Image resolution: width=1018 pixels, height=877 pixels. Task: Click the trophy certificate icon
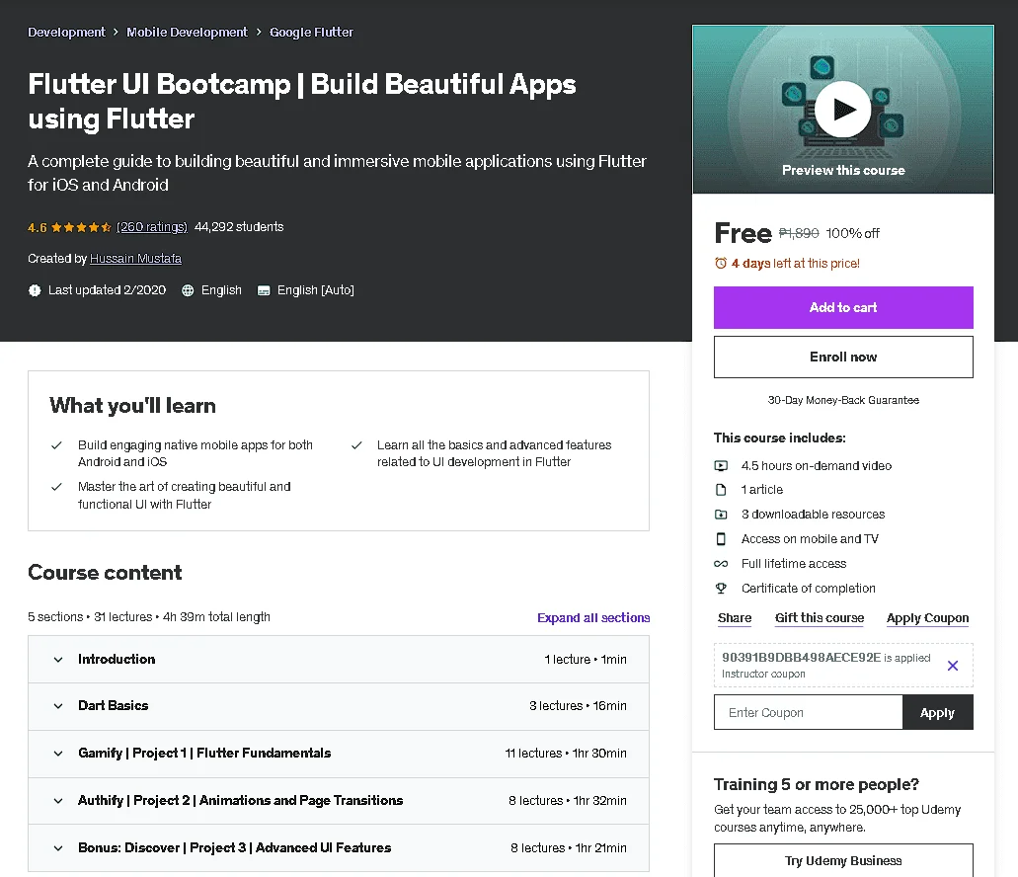[721, 589]
